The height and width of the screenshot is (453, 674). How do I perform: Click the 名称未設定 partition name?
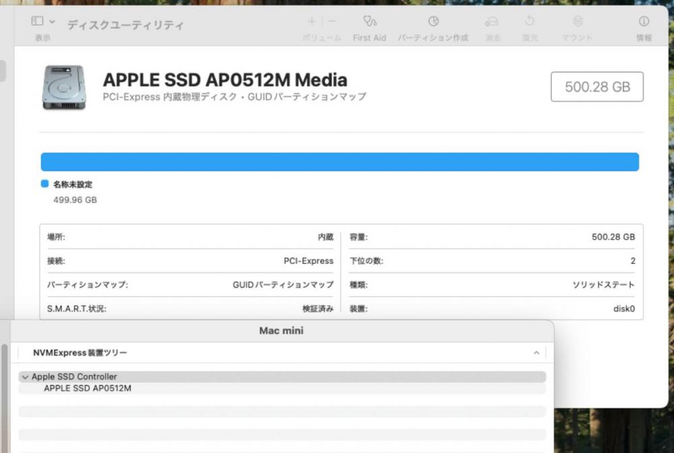click(73, 184)
